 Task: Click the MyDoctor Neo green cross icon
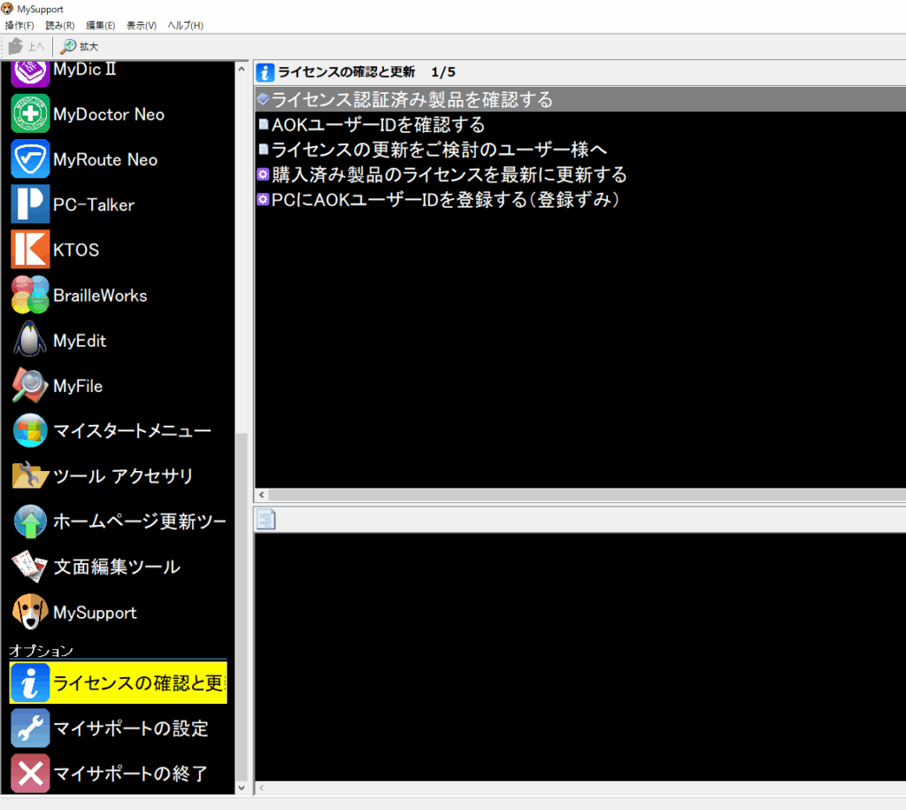point(30,114)
